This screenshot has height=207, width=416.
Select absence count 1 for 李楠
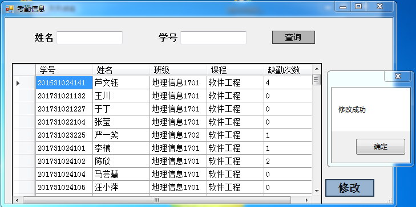tap(288, 148)
